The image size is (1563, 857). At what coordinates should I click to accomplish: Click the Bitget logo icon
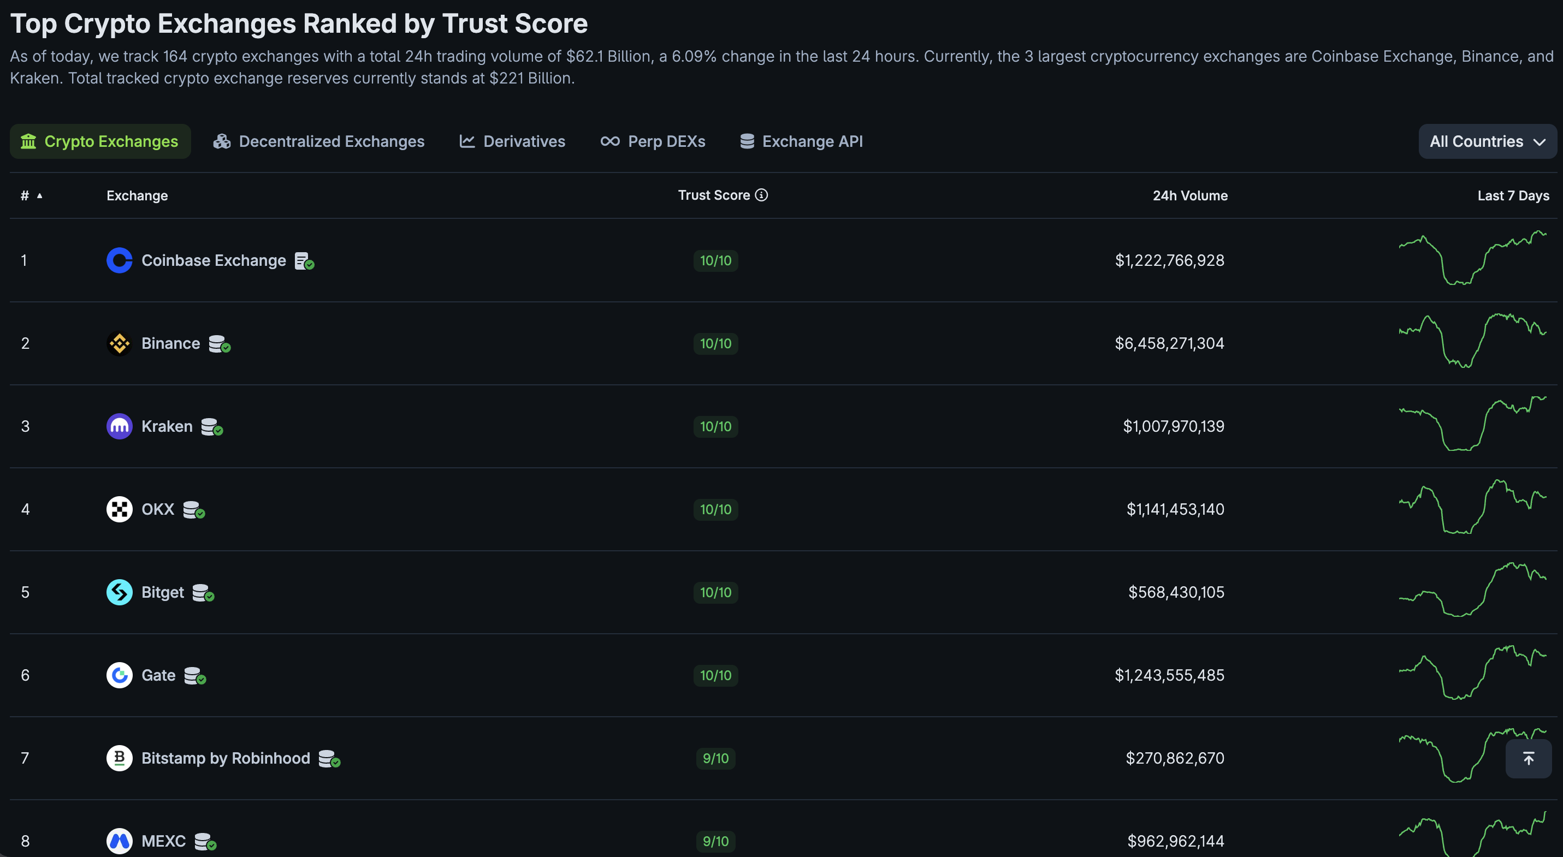[120, 592]
